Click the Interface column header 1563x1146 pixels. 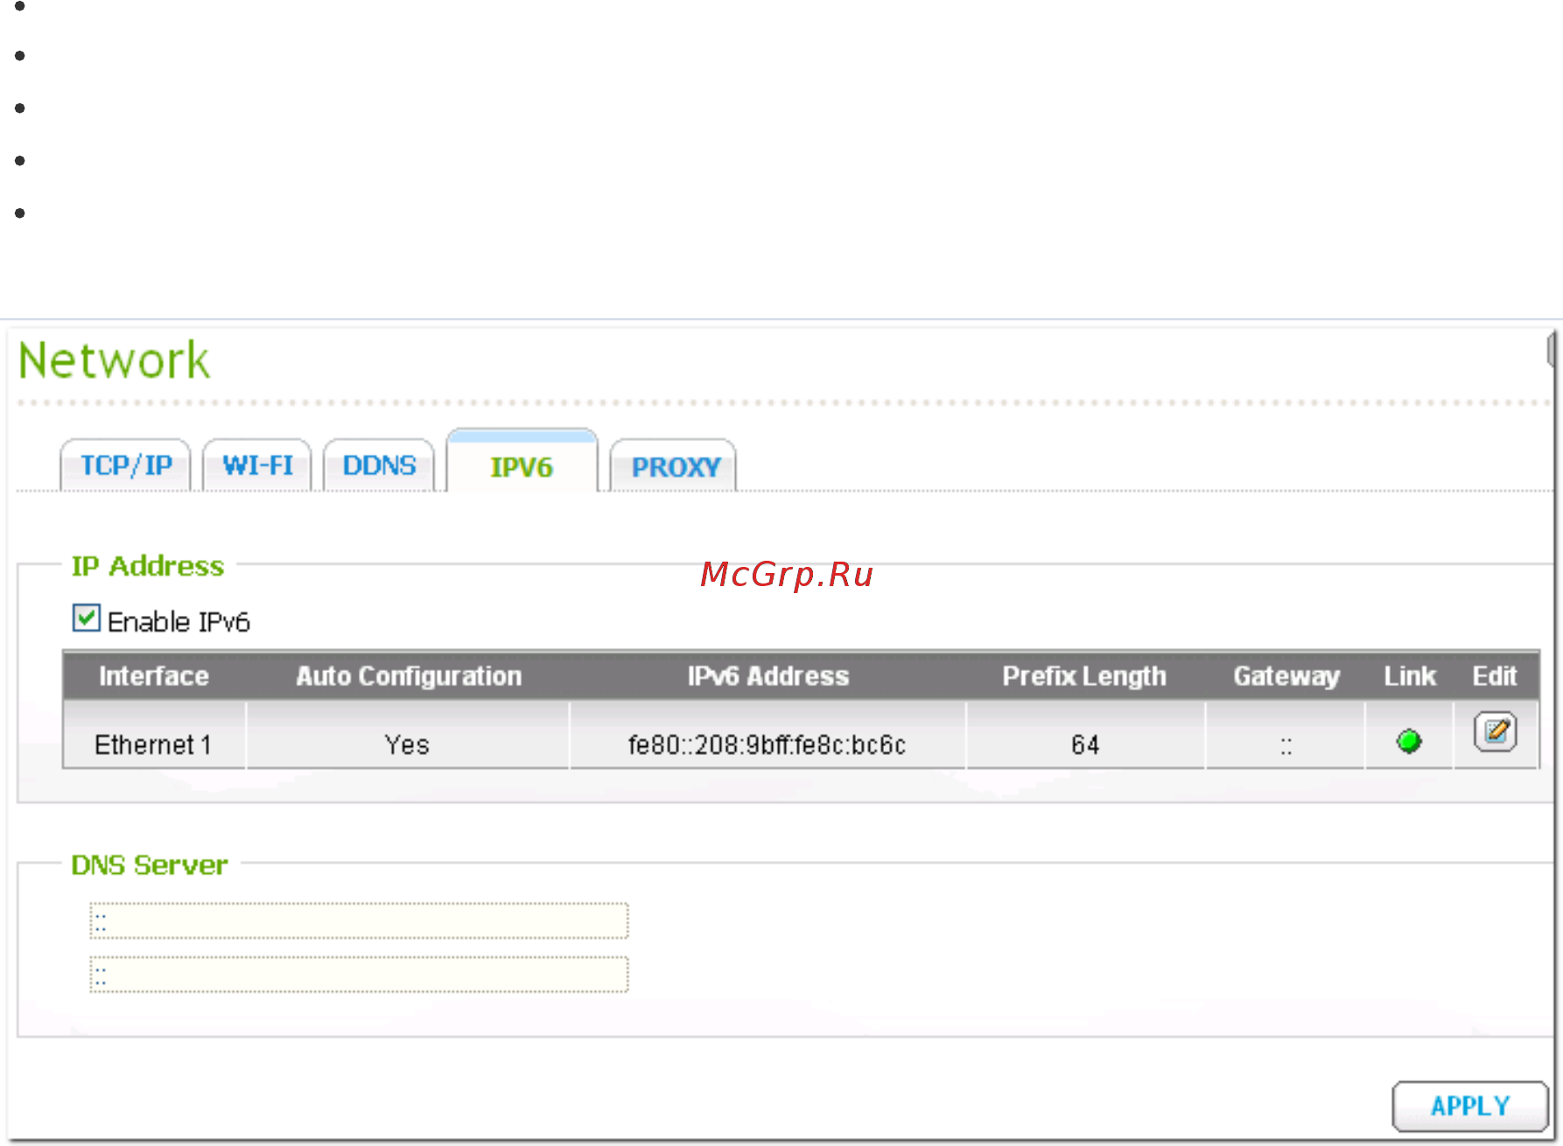tap(154, 675)
